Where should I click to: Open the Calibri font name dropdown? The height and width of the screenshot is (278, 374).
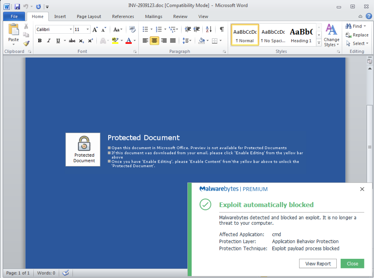[71, 29]
